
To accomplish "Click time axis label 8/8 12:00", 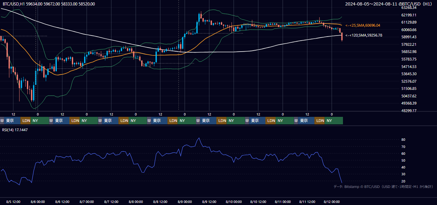I will (161, 202).
